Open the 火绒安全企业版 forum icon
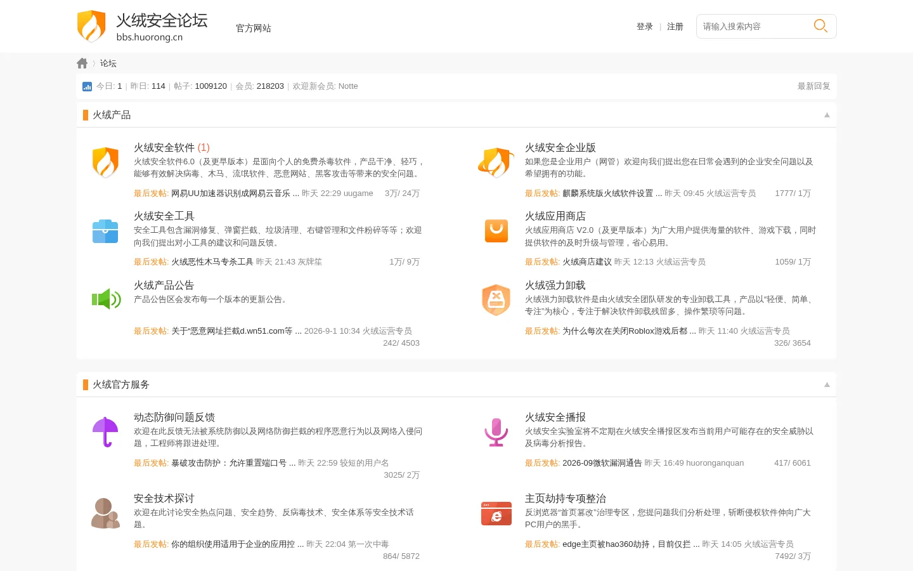Viewport: 913px width, 571px height. point(496,162)
